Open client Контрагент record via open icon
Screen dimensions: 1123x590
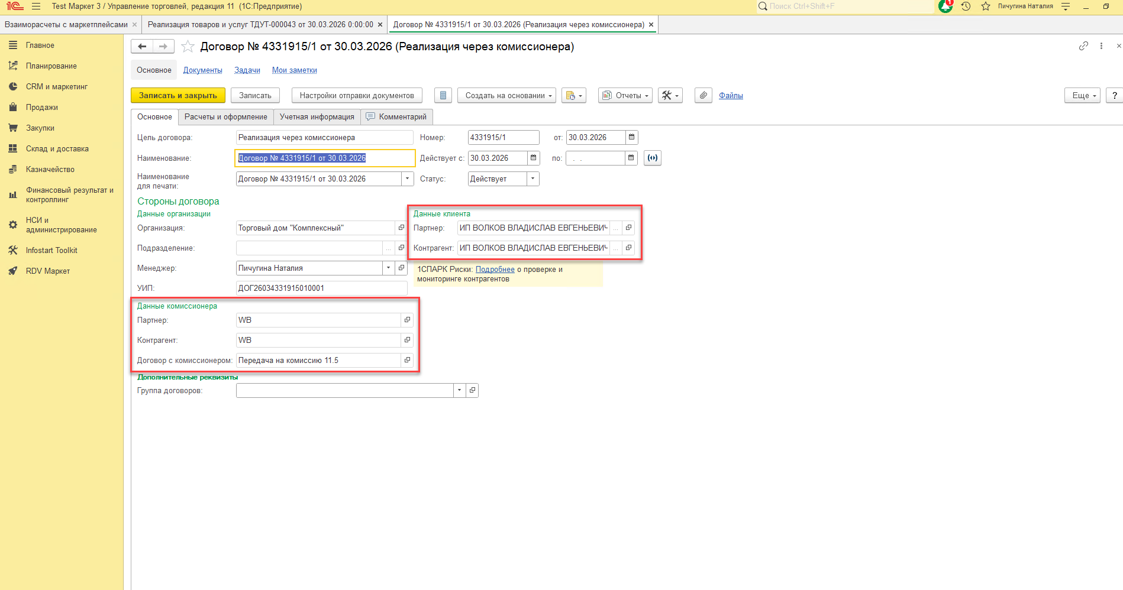tap(629, 248)
